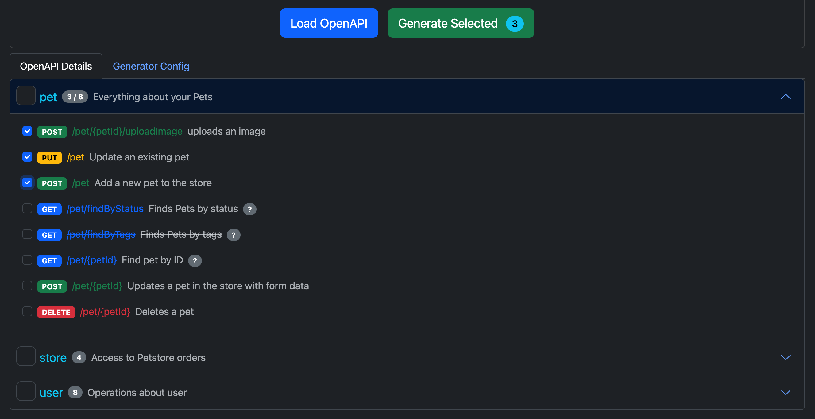Image resolution: width=815 pixels, height=419 pixels.
Task: Check the Deletes a pet checkbox
Action: (x=28, y=311)
